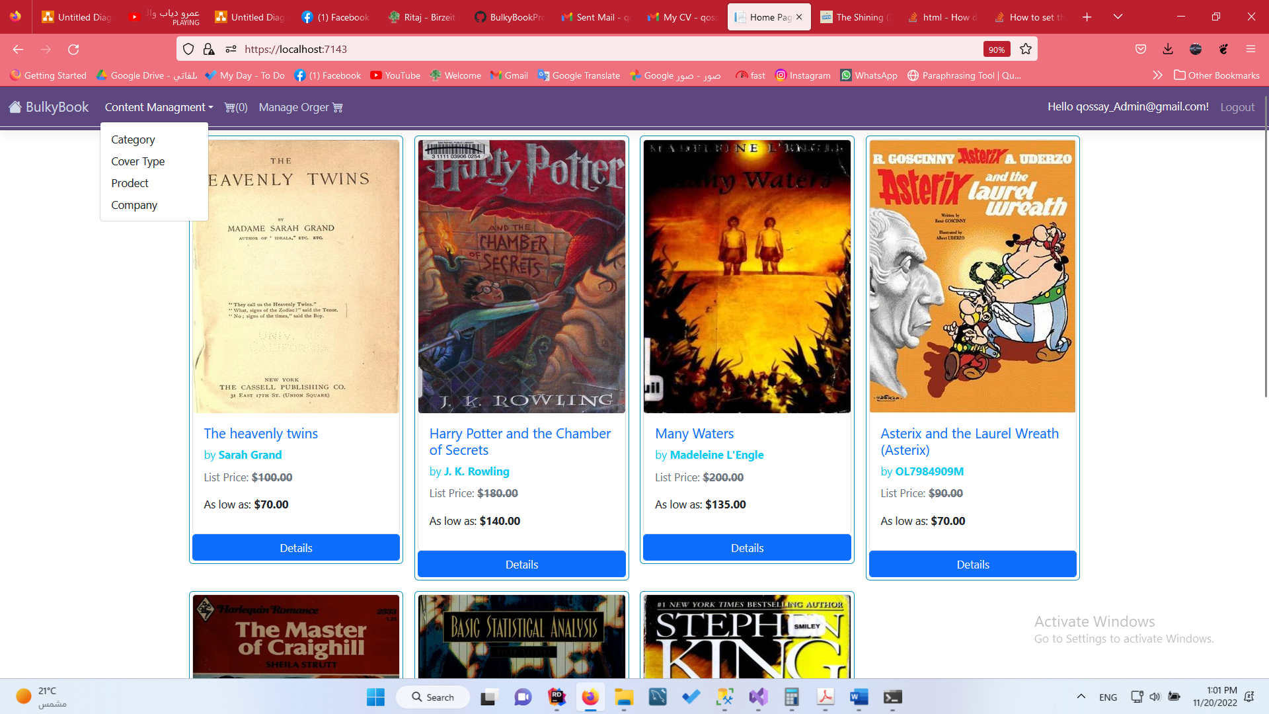
Task: Open Details for Many Waters
Action: pyautogui.click(x=747, y=547)
